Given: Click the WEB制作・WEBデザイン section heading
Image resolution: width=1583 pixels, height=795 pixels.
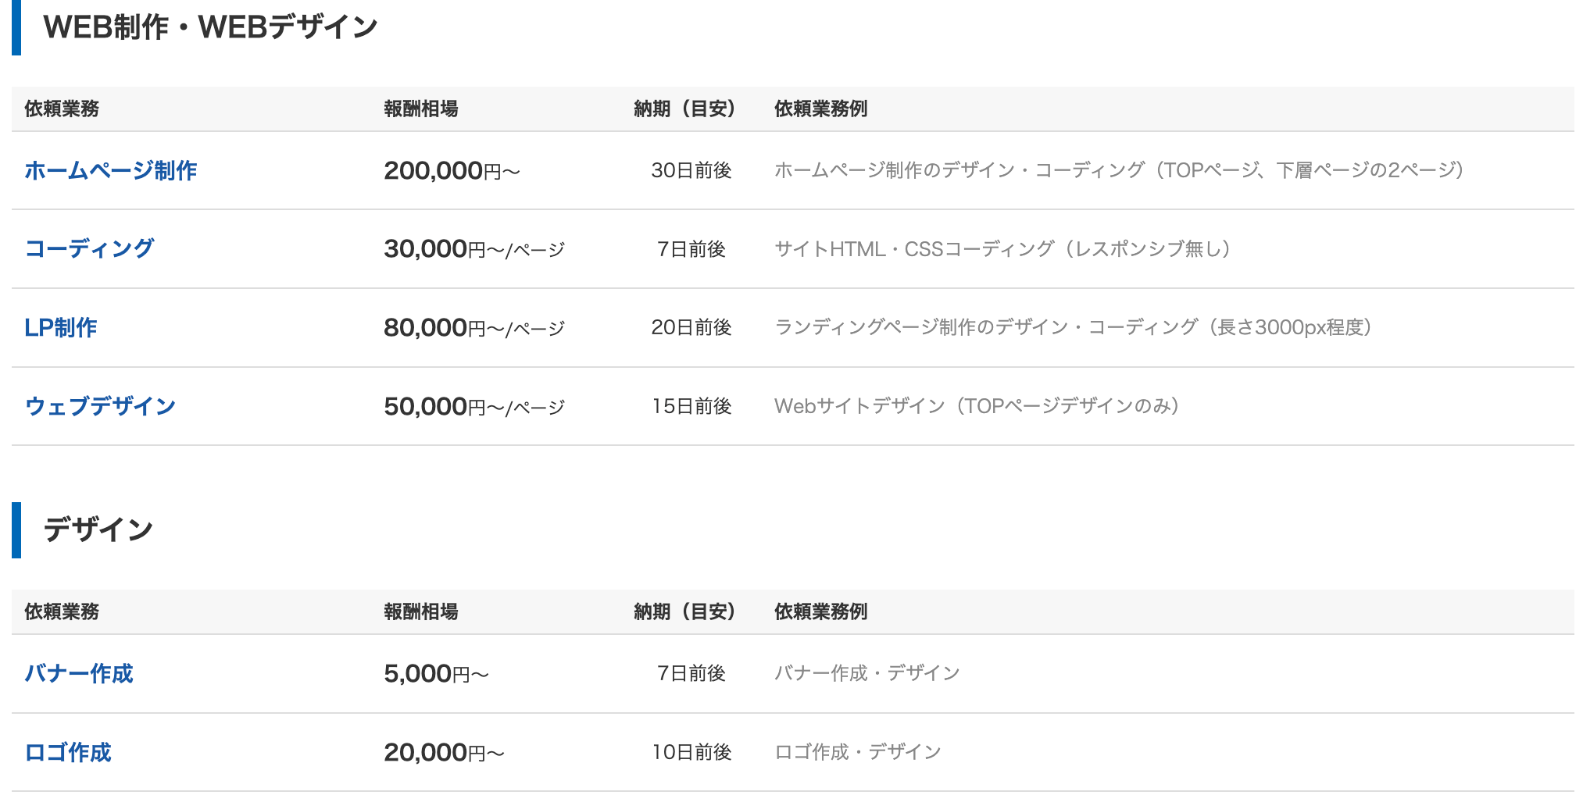Looking at the screenshot, I should pyautogui.click(x=210, y=27).
